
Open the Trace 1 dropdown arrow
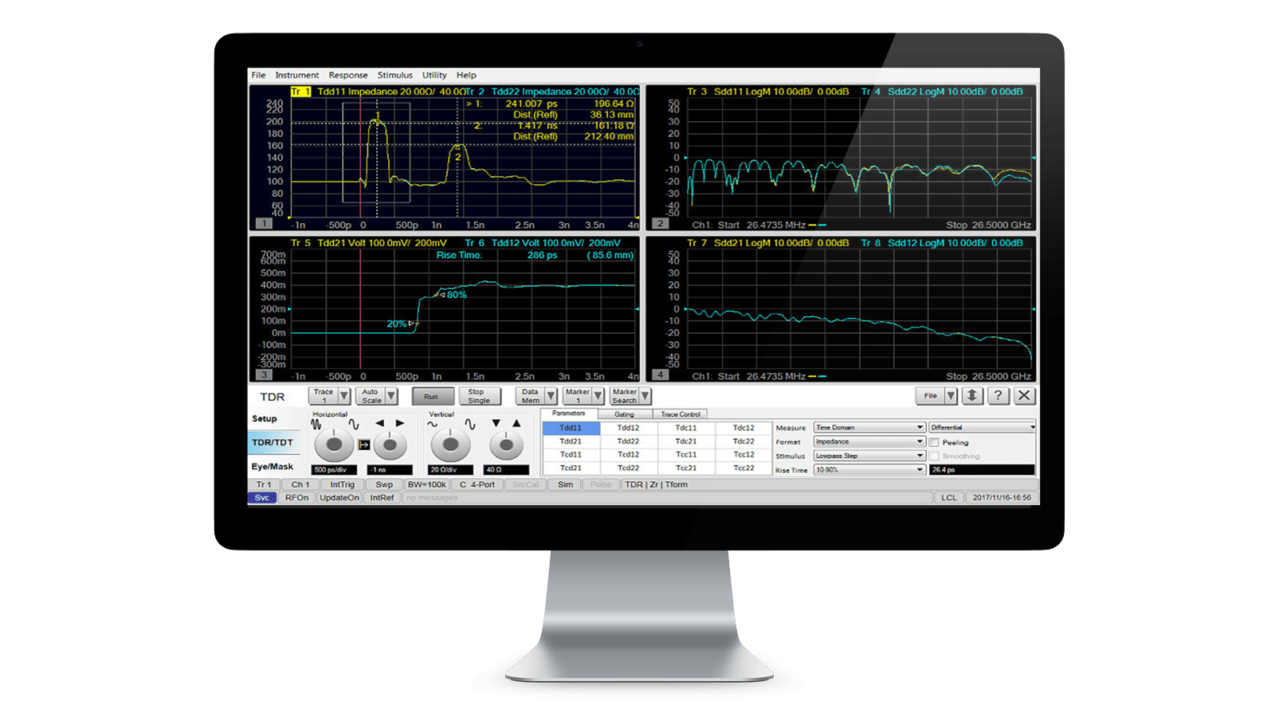click(x=344, y=396)
